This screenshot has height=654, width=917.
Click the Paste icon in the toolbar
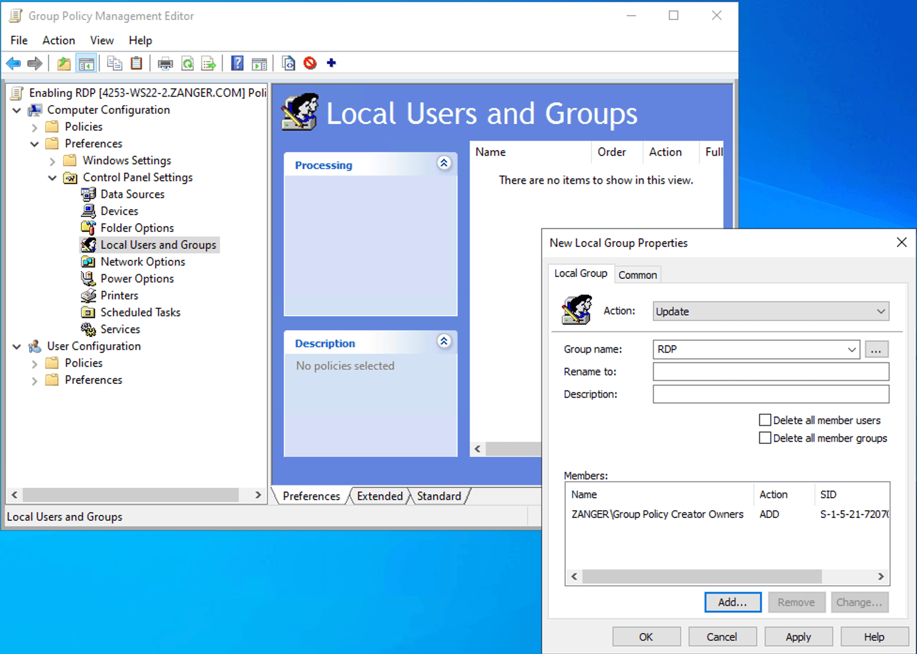(x=136, y=63)
